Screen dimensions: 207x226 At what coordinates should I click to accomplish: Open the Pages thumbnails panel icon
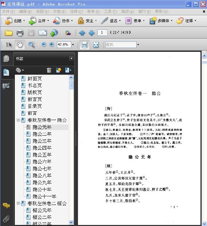pyautogui.click(x=6, y=59)
